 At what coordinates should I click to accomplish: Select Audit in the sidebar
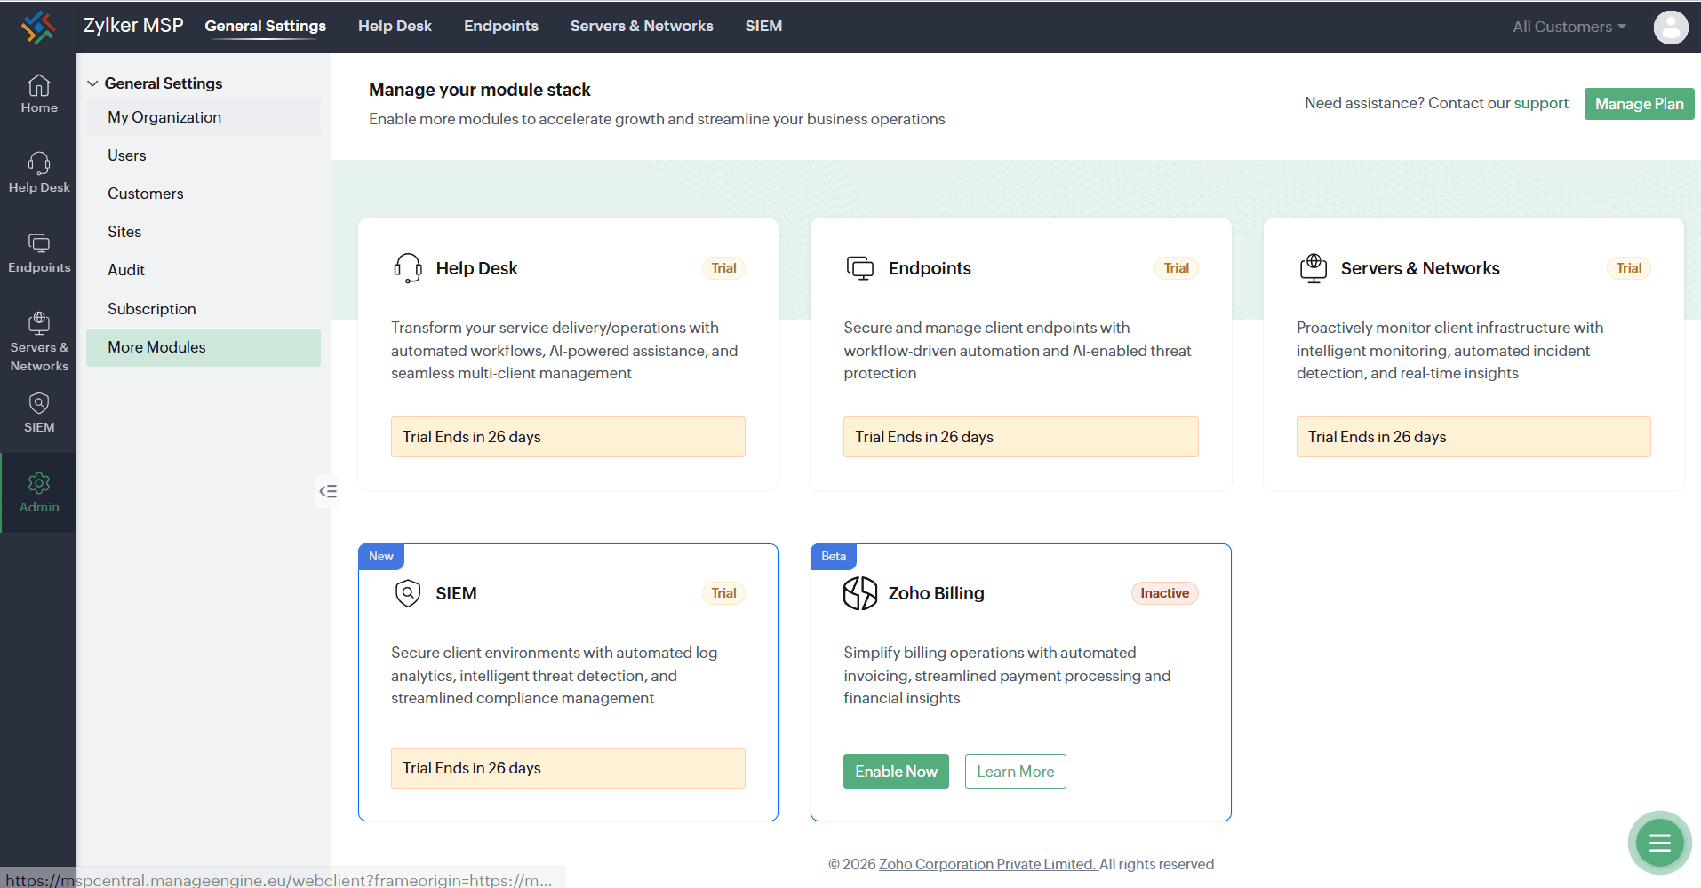pos(204,270)
